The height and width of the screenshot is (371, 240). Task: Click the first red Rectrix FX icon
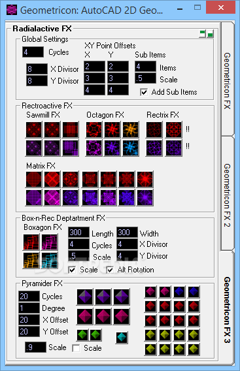154,130
